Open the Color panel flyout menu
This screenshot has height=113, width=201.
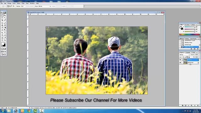pyautogui.click(x=199, y=25)
